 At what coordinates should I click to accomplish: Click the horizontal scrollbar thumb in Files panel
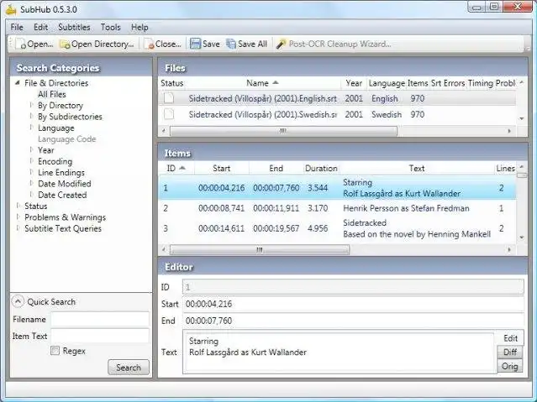[283, 131]
